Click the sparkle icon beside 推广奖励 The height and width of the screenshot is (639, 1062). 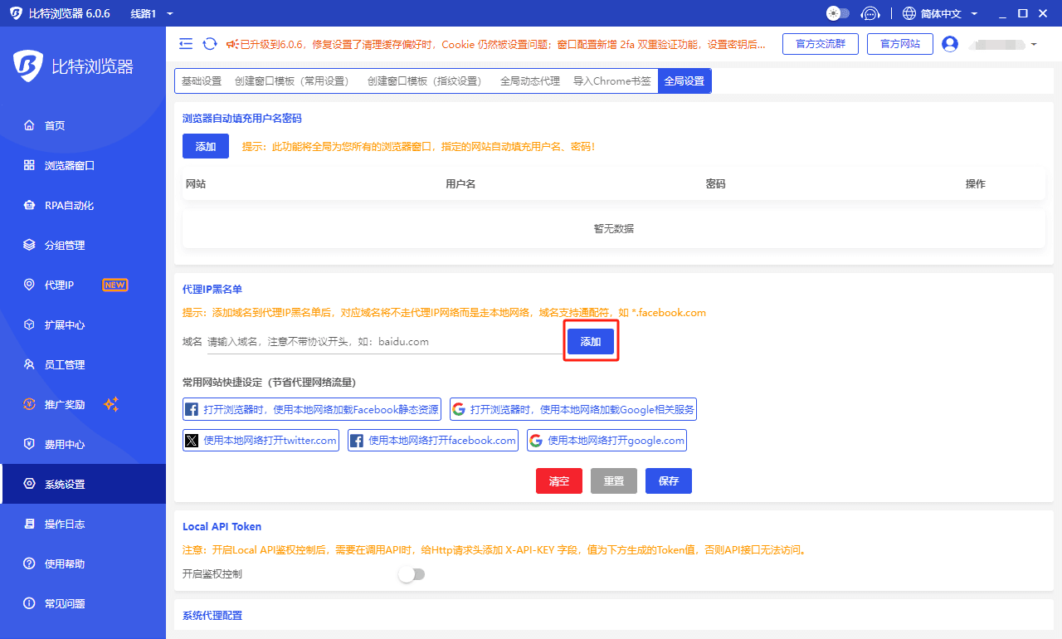(x=111, y=404)
